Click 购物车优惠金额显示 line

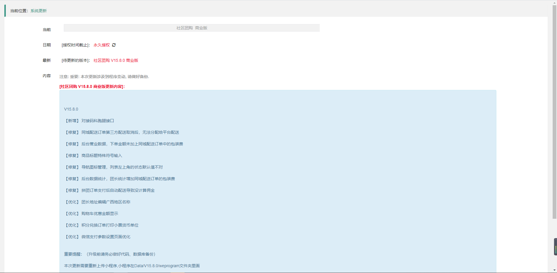coord(91,214)
